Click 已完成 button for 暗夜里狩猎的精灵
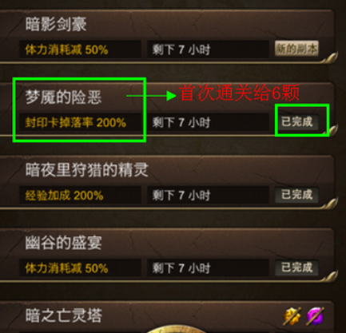The image size is (346, 333). click(296, 195)
